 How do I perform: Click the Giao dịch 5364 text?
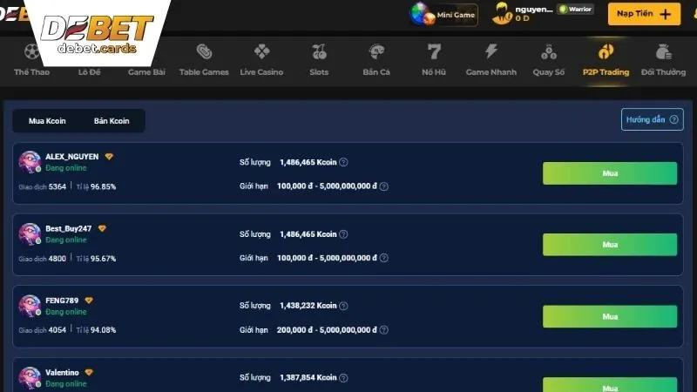click(42, 186)
